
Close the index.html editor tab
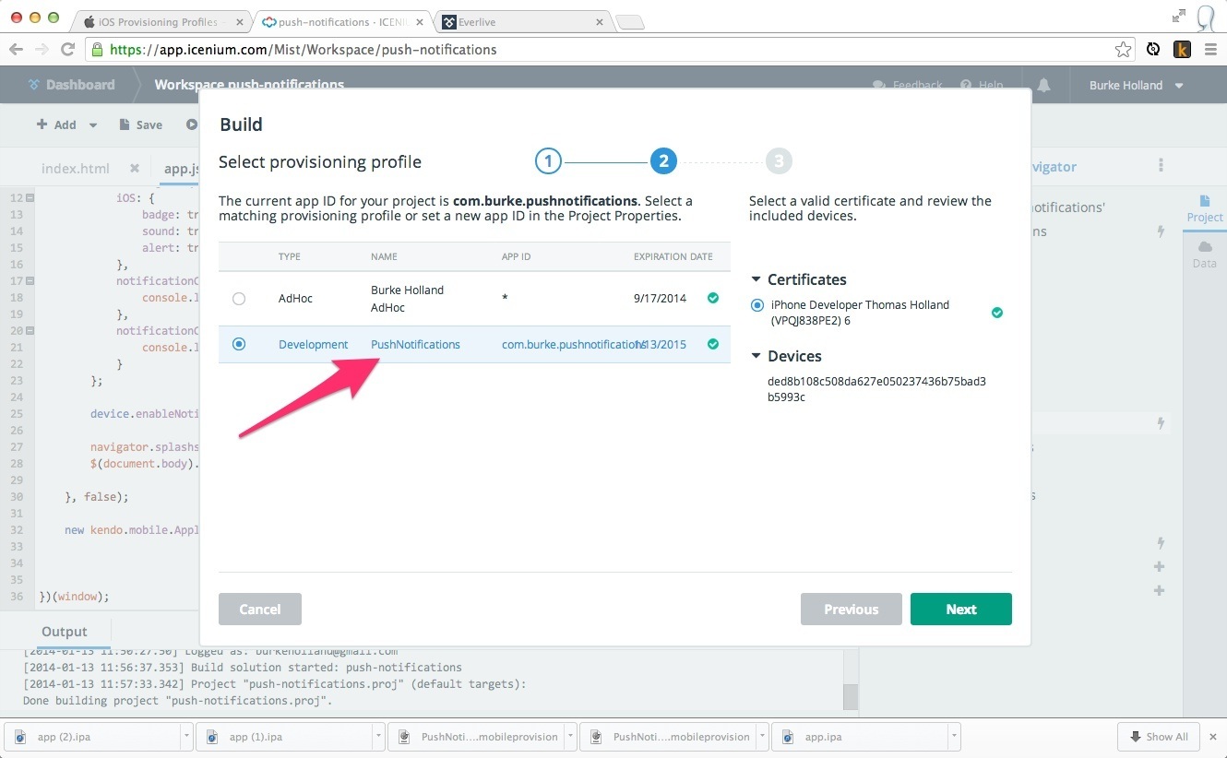[x=135, y=169]
